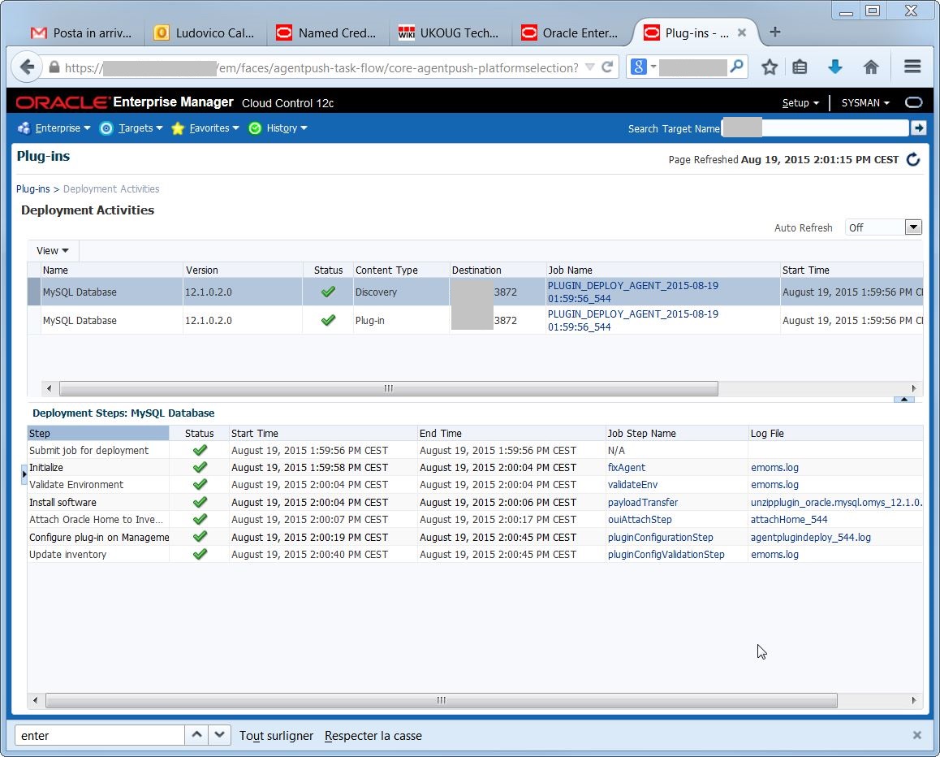The image size is (940, 757).
Task: Sort by the Name column header
Action: pos(111,270)
